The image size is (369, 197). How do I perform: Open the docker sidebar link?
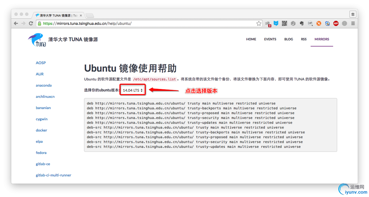tap(41, 130)
